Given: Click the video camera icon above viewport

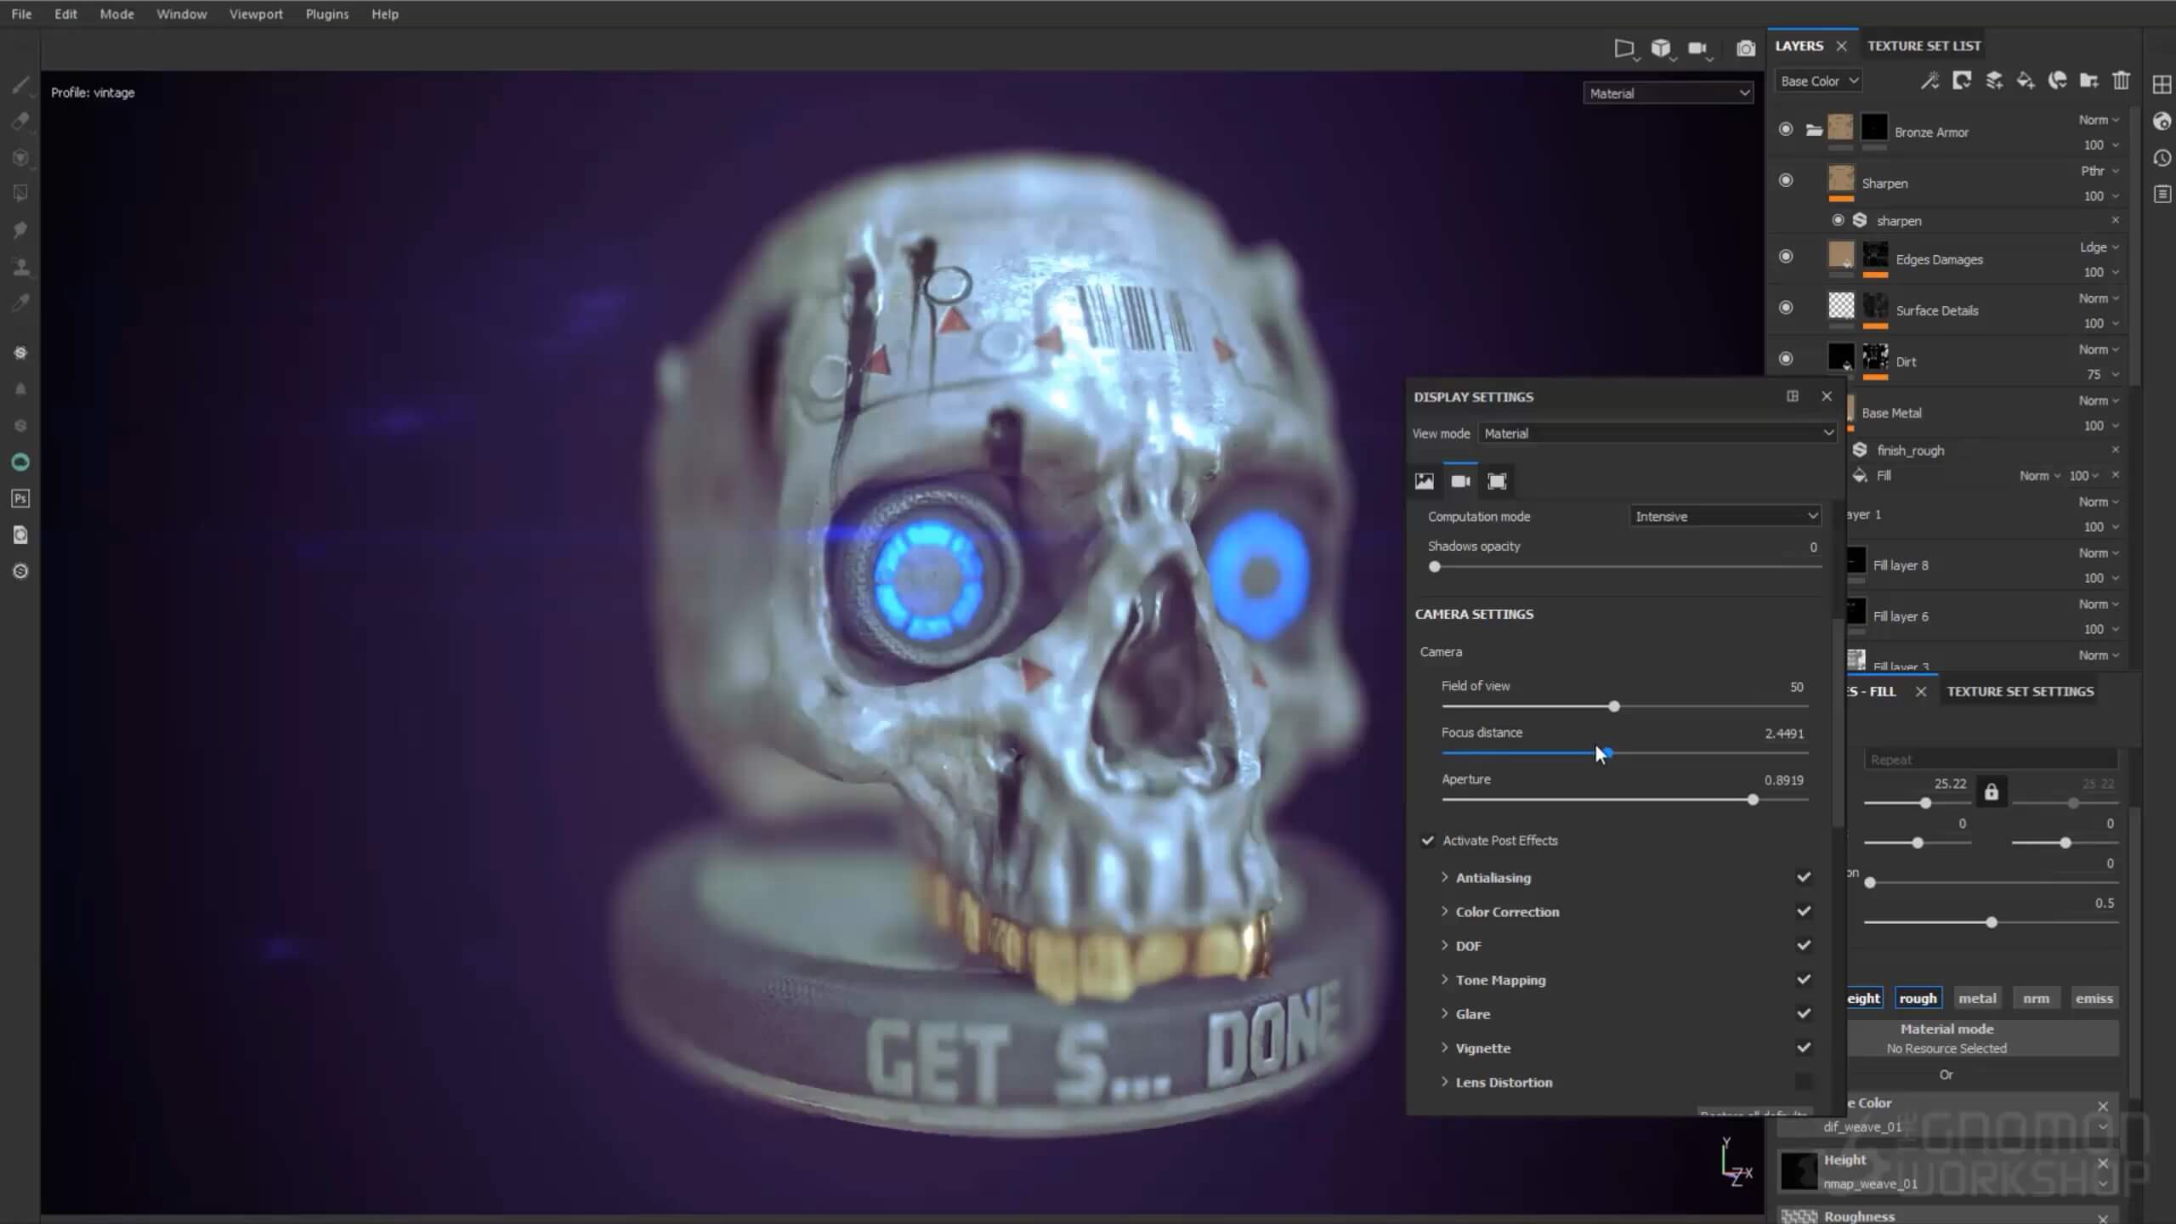Looking at the screenshot, I should (1697, 48).
